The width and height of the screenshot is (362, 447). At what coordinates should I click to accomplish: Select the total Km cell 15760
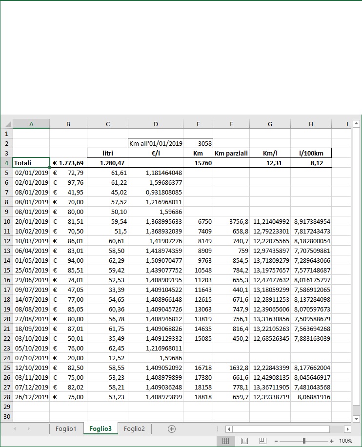[198, 163]
